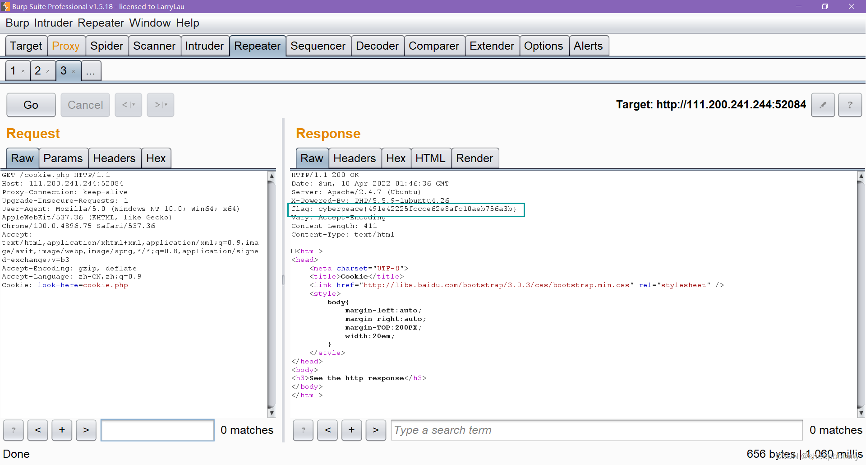Go to next match in response search

pos(376,430)
